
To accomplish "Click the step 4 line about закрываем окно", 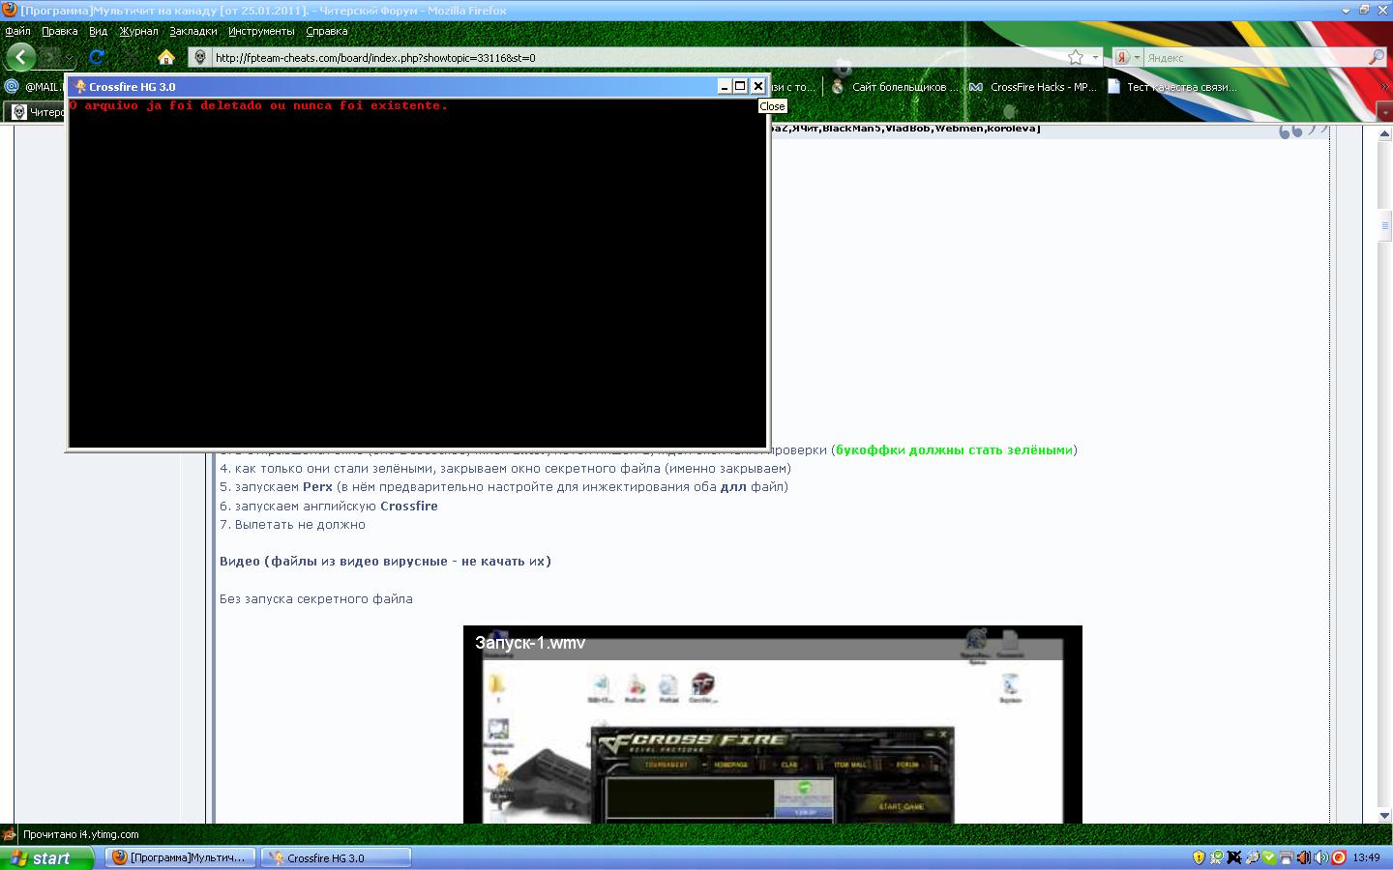I will (x=505, y=469).
